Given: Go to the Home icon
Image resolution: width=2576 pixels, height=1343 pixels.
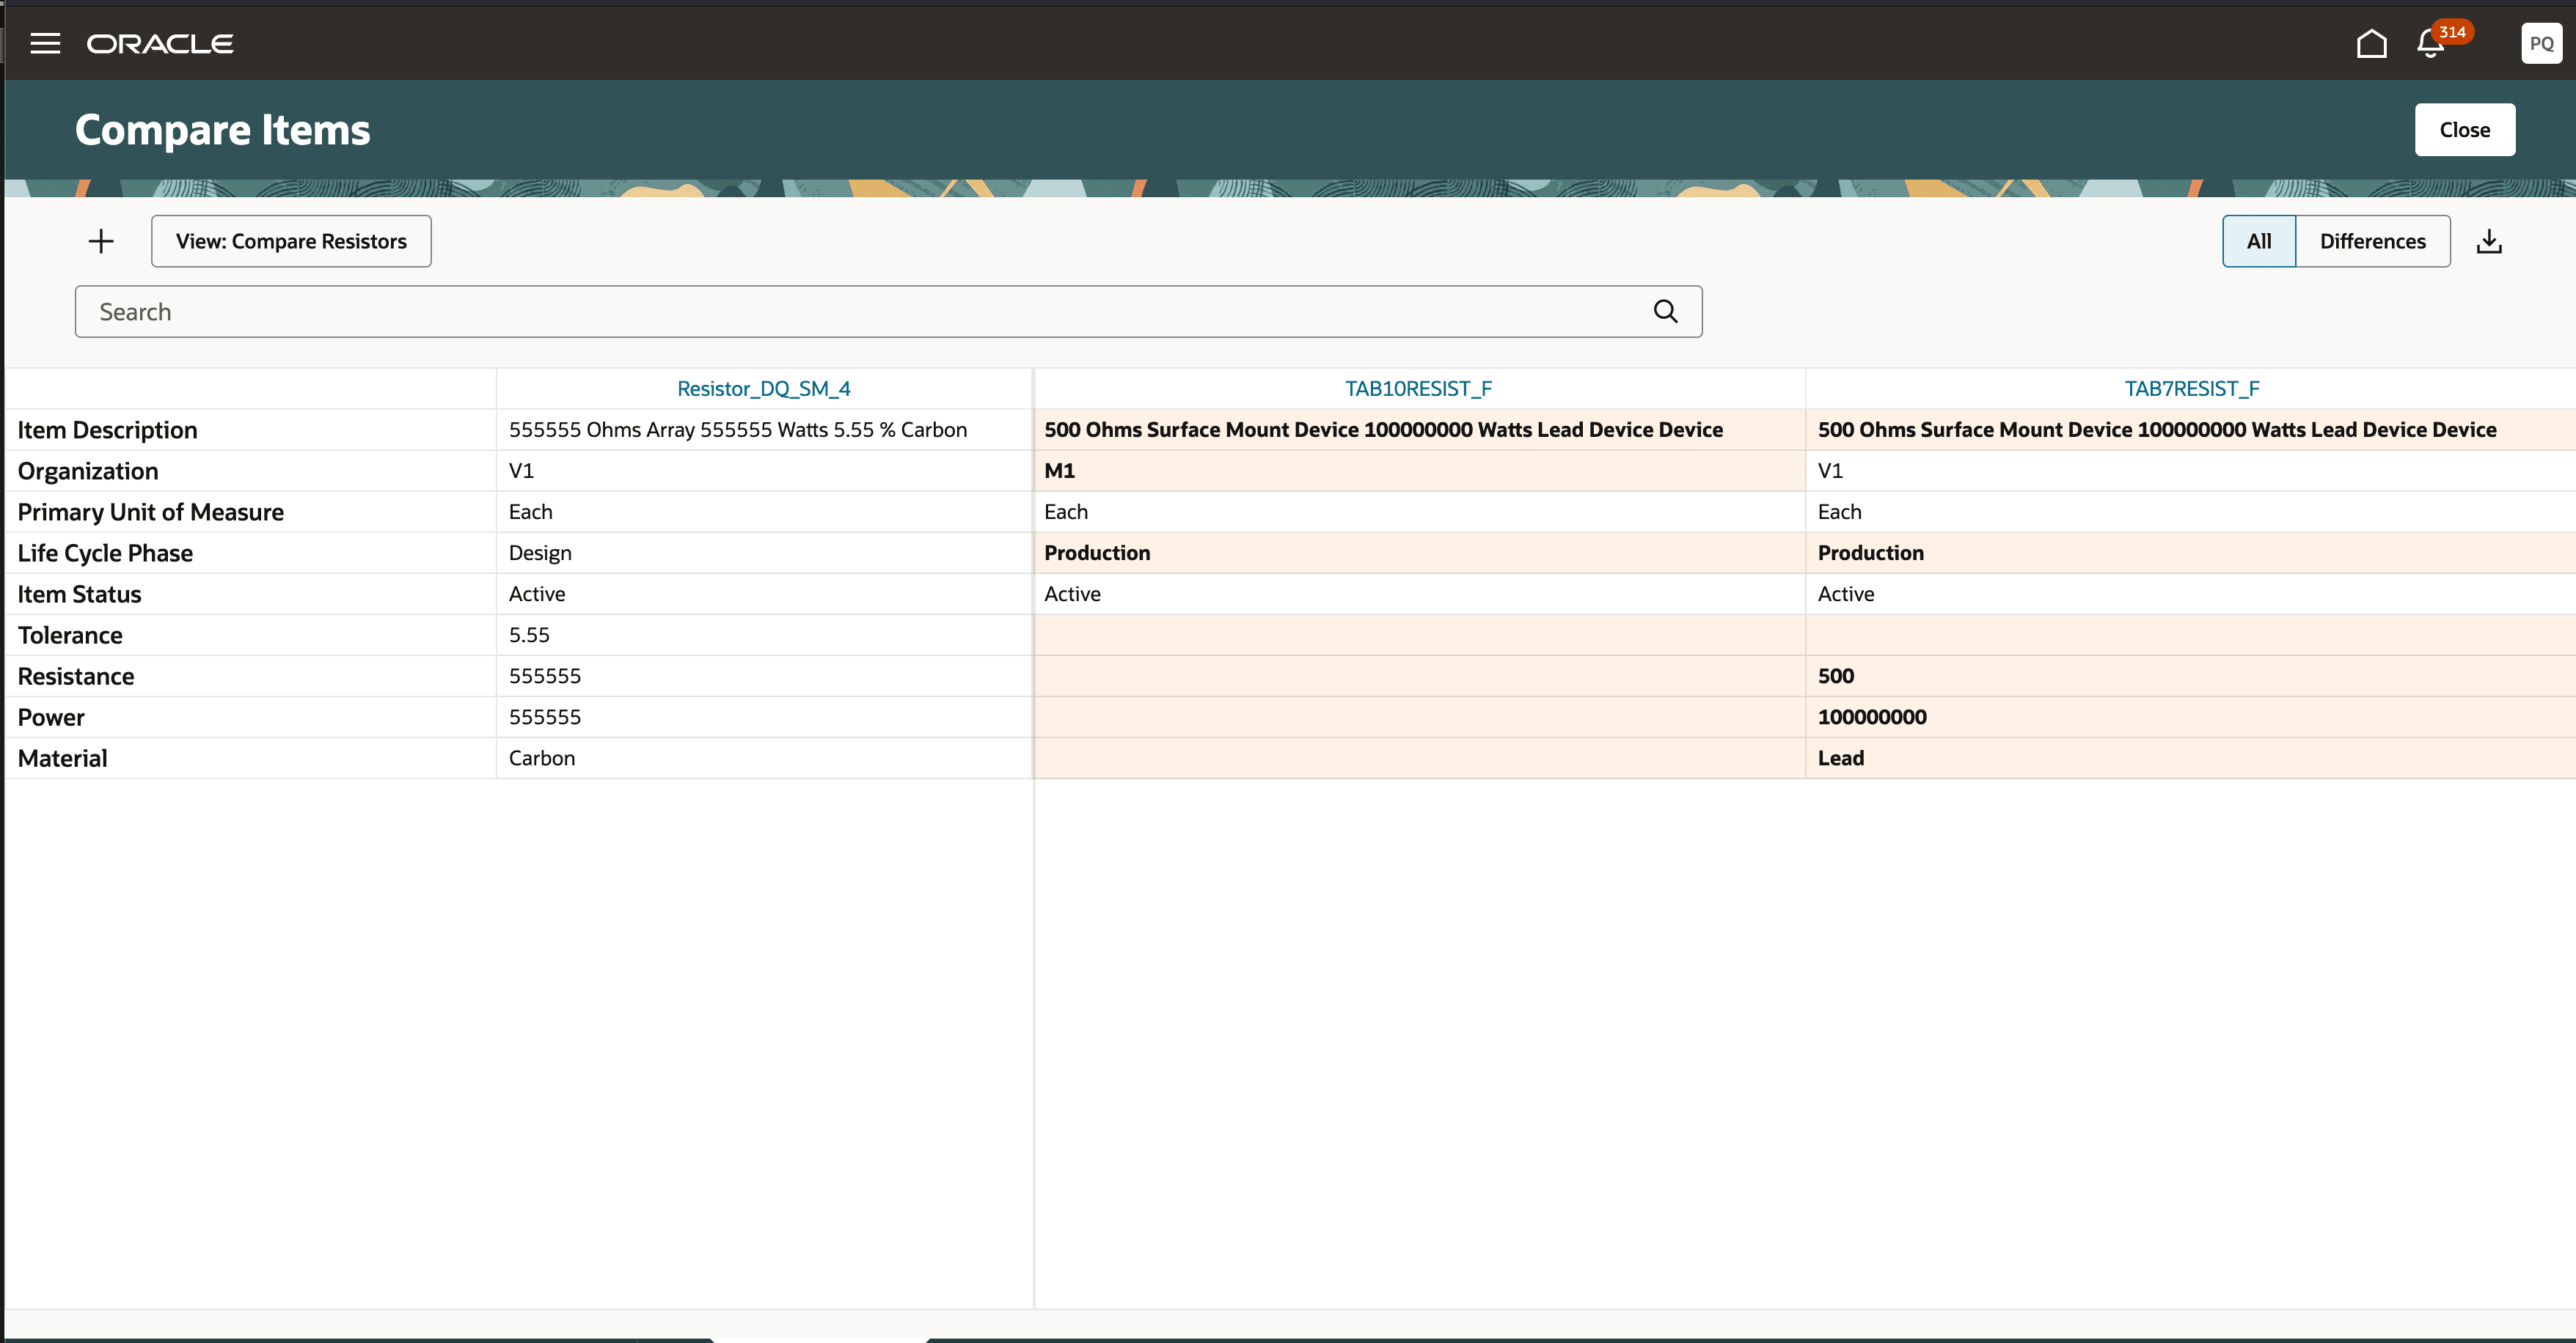Looking at the screenshot, I should point(2371,44).
